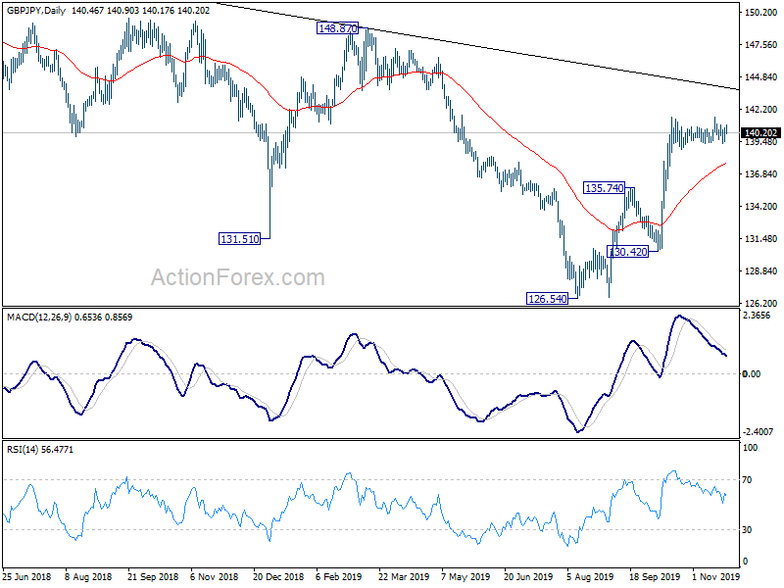
Task: Click the 6 Nov 2018 date label
Action: [x=215, y=576]
